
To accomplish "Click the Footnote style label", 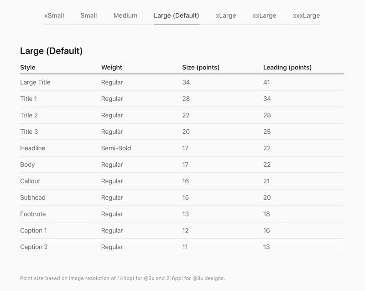I will pyautogui.click(x=33, y=214).
